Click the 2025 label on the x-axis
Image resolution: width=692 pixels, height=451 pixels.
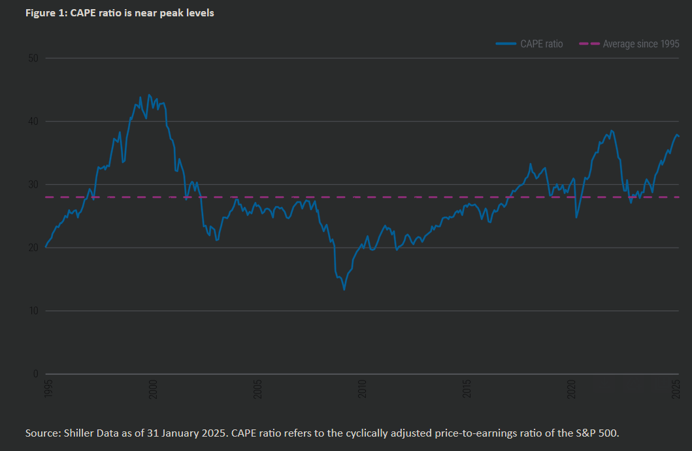tap(676, 388)
